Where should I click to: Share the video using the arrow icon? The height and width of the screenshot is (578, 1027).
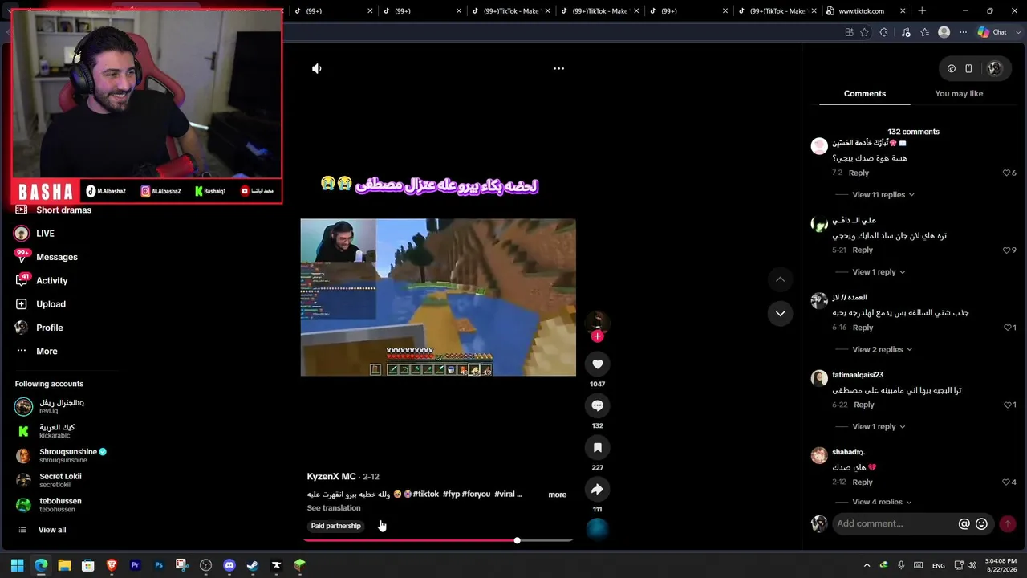pos(597,490)
